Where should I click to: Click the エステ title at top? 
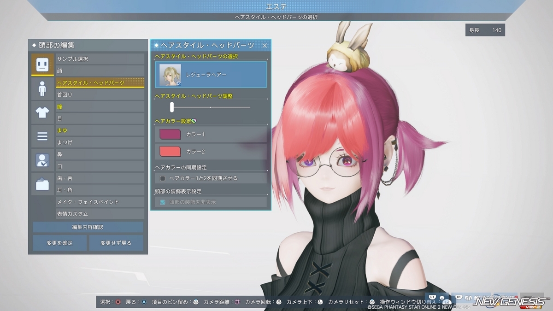tap(276, 6)
